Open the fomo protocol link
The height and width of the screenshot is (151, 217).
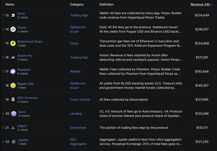21,13
